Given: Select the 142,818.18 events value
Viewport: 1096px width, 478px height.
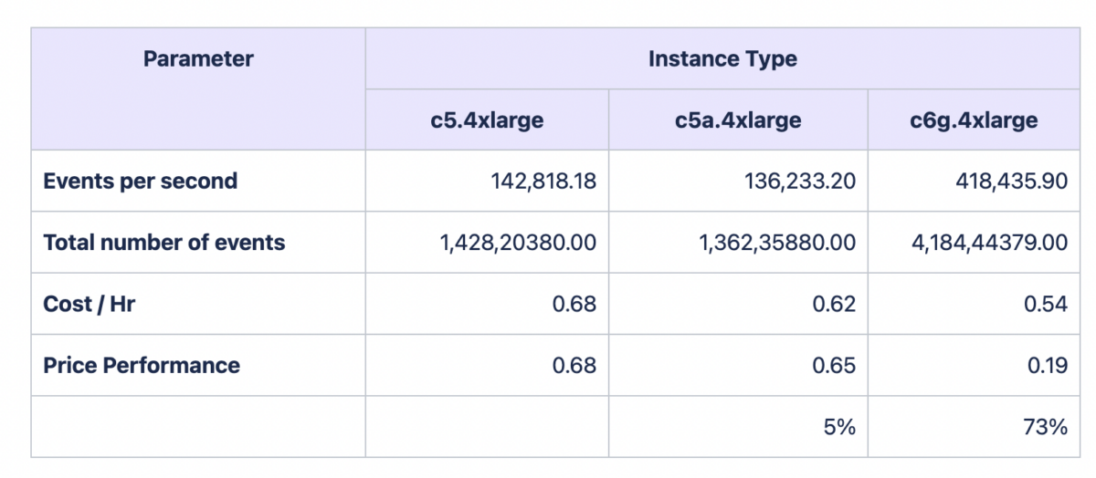Looking at the screenshot, I should tap(543, 181).
